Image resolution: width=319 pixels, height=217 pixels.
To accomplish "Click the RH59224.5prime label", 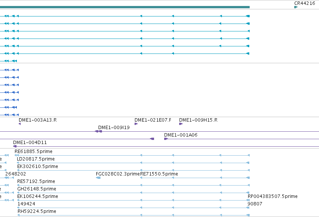I will coord(37,211).
